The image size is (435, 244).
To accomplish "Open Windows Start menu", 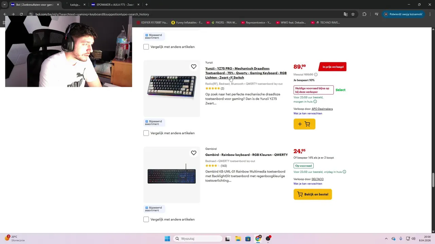I will (x=167, y=239).
